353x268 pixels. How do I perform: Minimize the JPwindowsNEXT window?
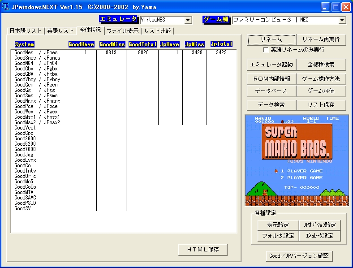325,7
